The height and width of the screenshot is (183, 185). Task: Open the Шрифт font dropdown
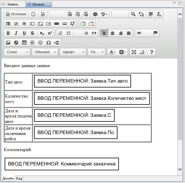[73, 52]
